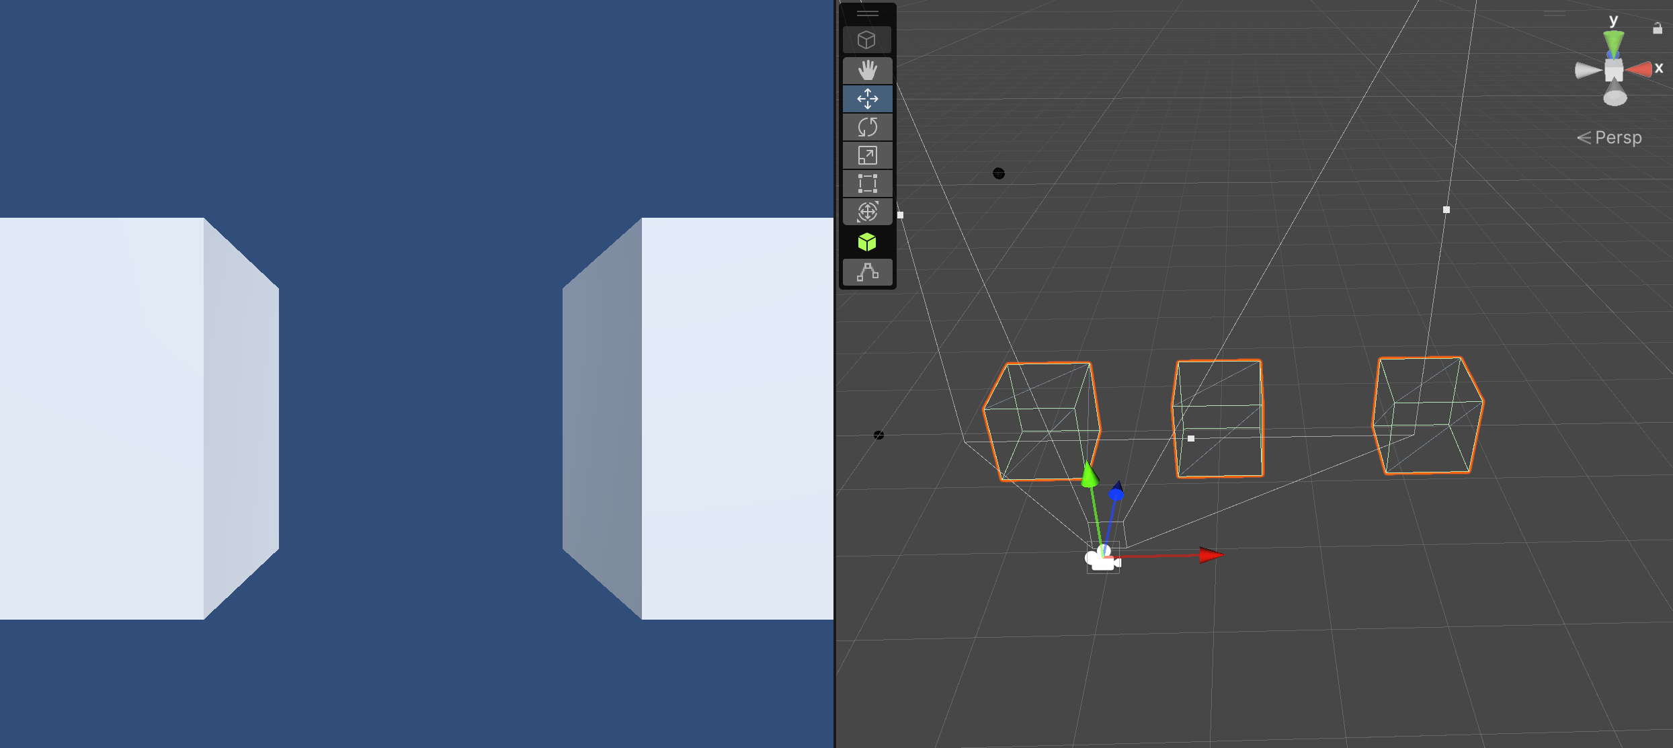
Task: Click the gizmo center cube
Action: point(1614,69)
